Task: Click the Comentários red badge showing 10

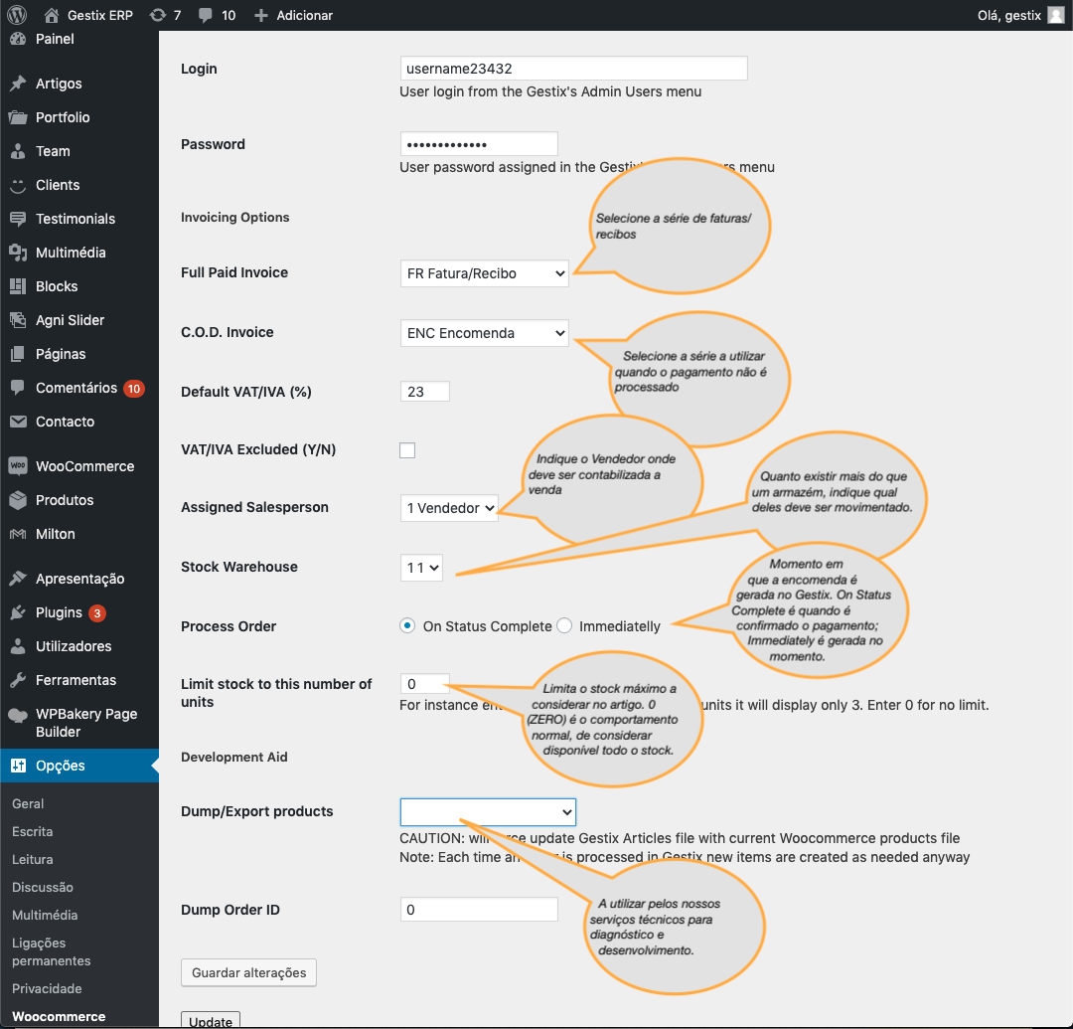Action: 134,389
